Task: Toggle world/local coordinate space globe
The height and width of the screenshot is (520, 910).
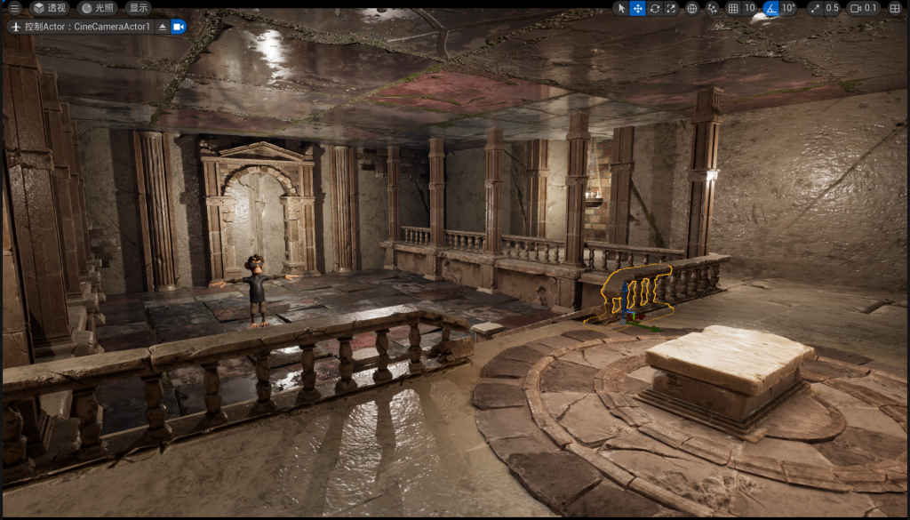Action: (692, 8)
